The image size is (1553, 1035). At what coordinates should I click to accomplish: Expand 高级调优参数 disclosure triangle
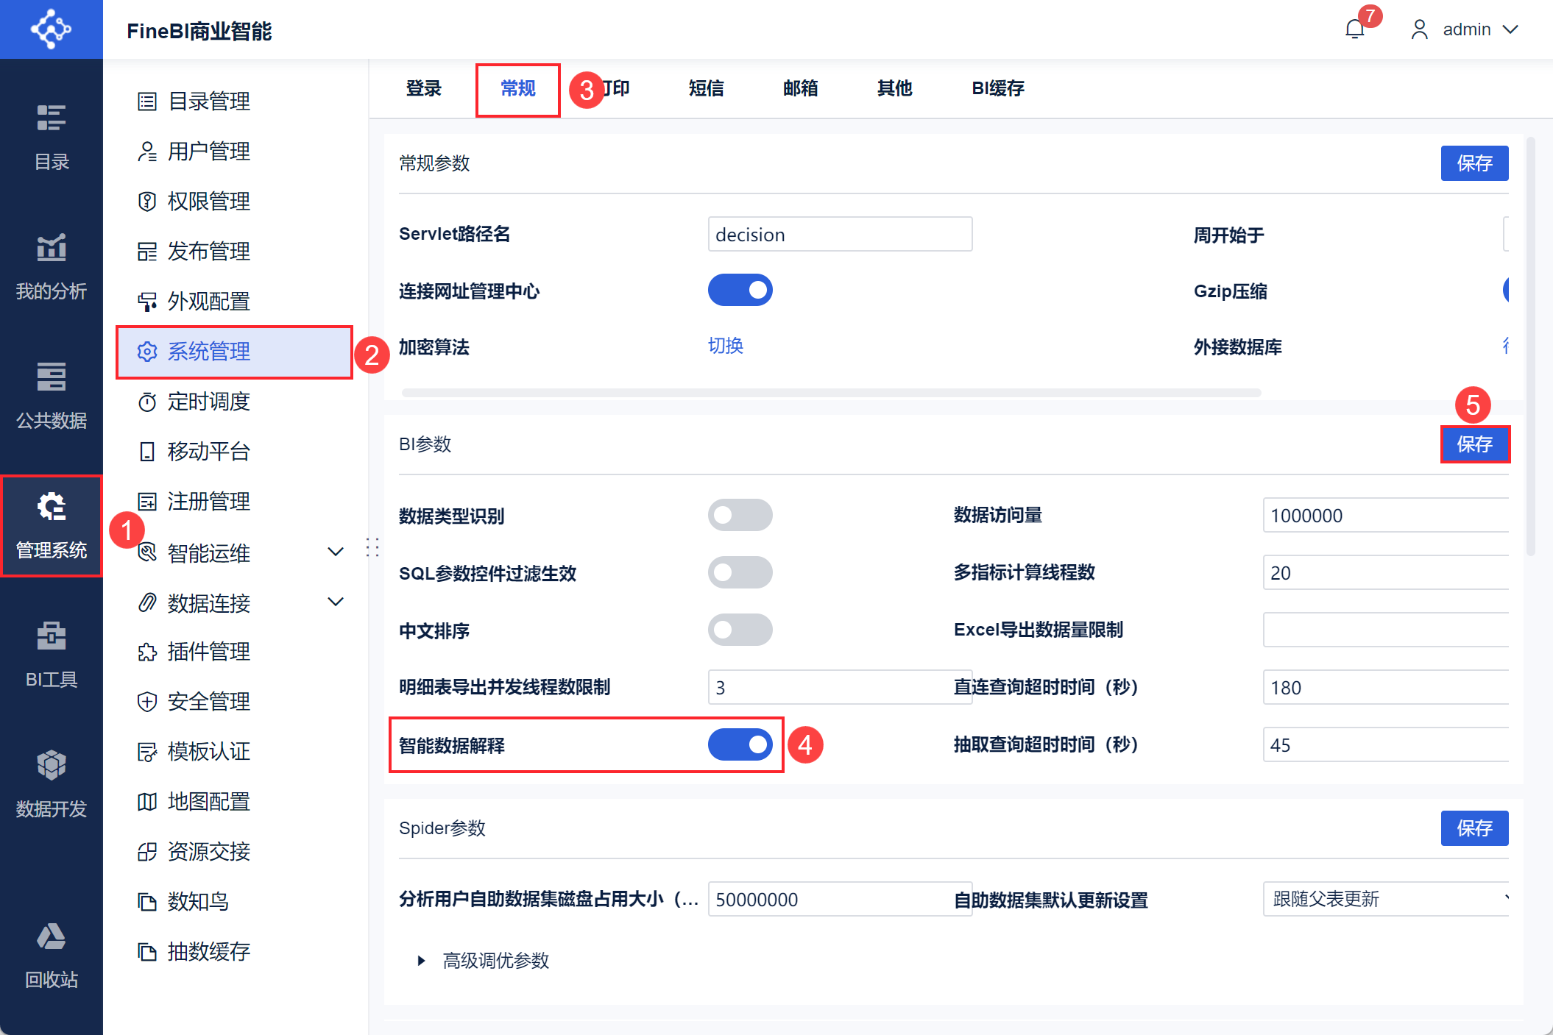(x=421, y=961)
